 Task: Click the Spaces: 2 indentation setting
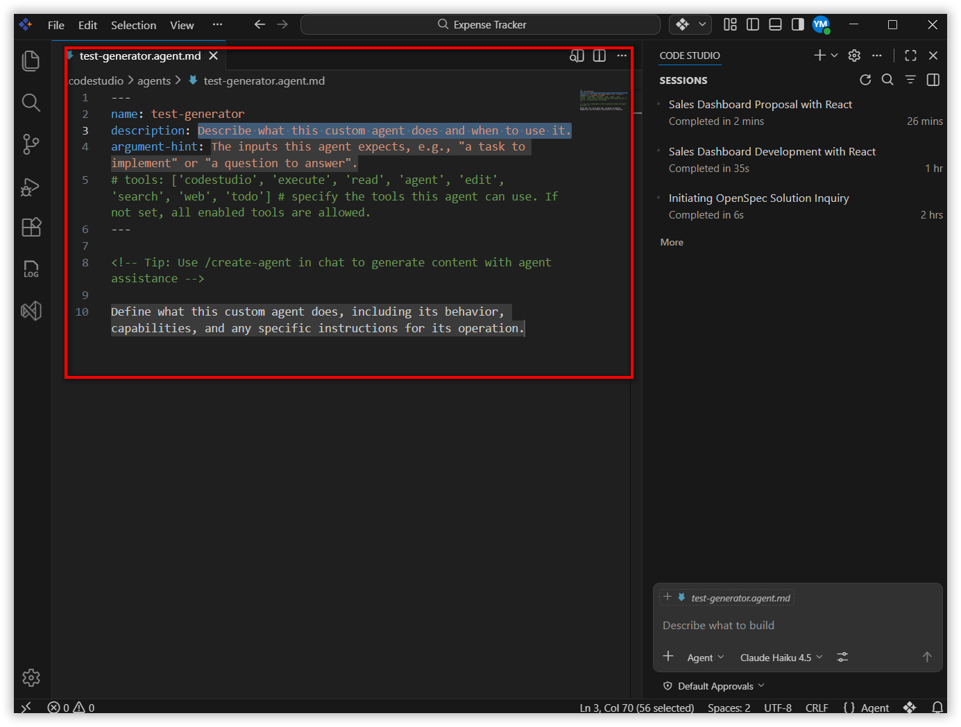click(729, 708)
